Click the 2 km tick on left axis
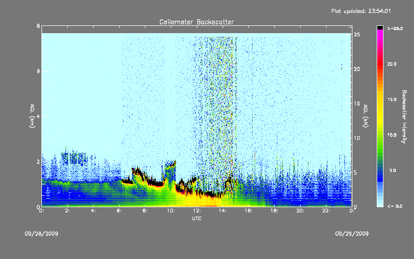Image resolution: width=414 pixels, height=259 pixels. (38, 162)
